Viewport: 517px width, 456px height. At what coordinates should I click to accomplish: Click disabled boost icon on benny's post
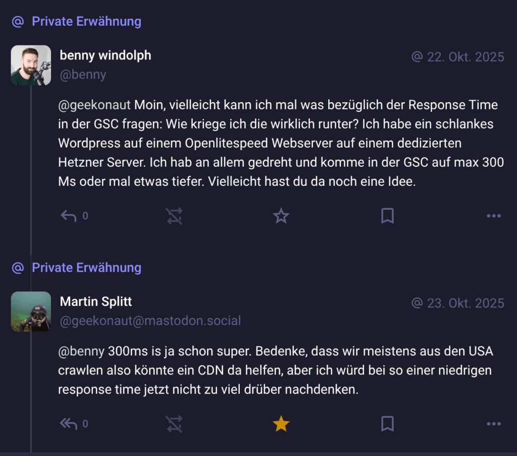[174, 216]
